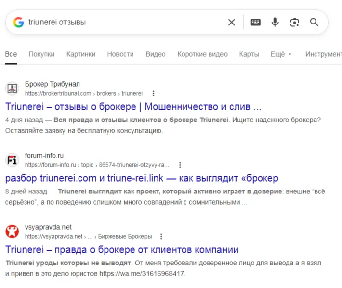This screenshot has height=288, width=342.
Task: Click the red vsyapravda.net favicon
Action: pos(12,231)
